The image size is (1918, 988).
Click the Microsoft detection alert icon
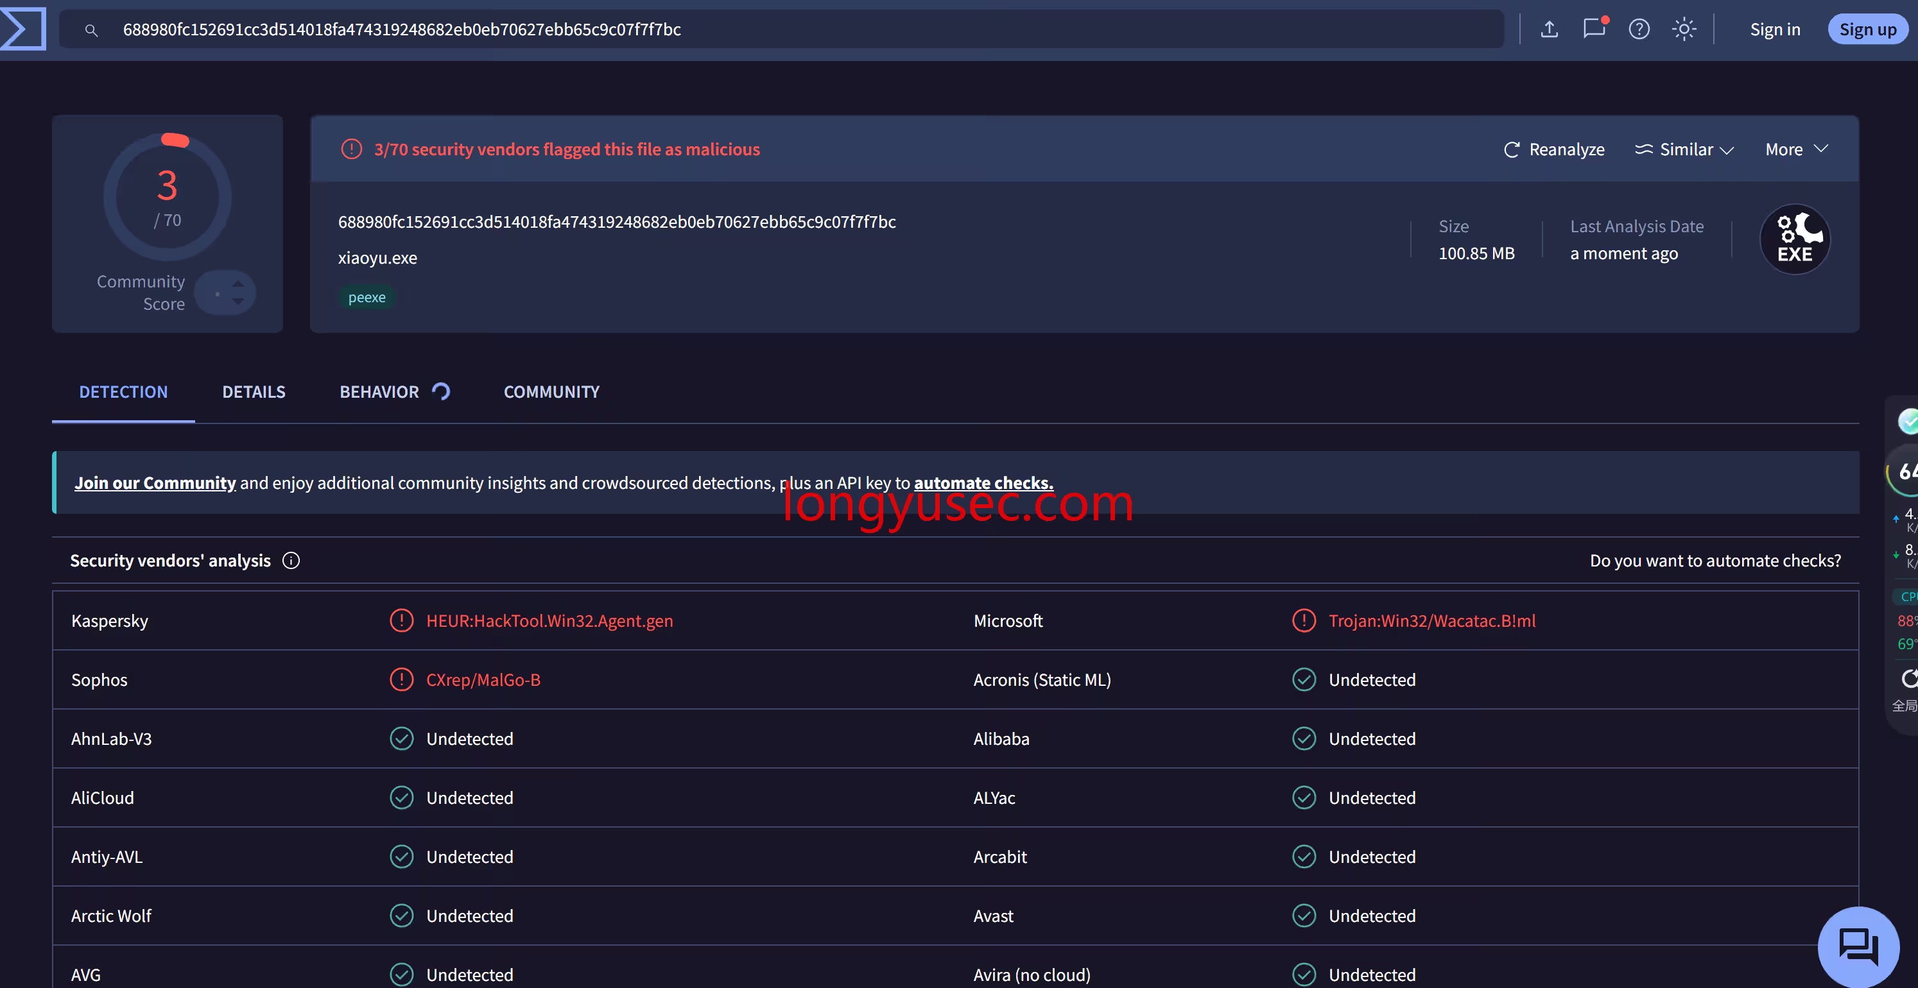pos(1304,620)
